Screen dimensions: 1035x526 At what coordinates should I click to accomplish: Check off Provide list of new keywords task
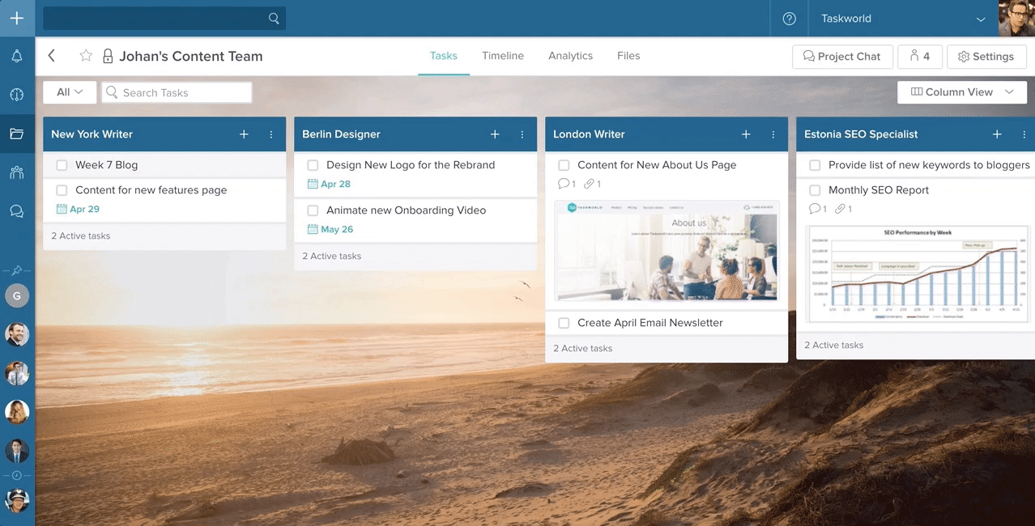point(815,165)
